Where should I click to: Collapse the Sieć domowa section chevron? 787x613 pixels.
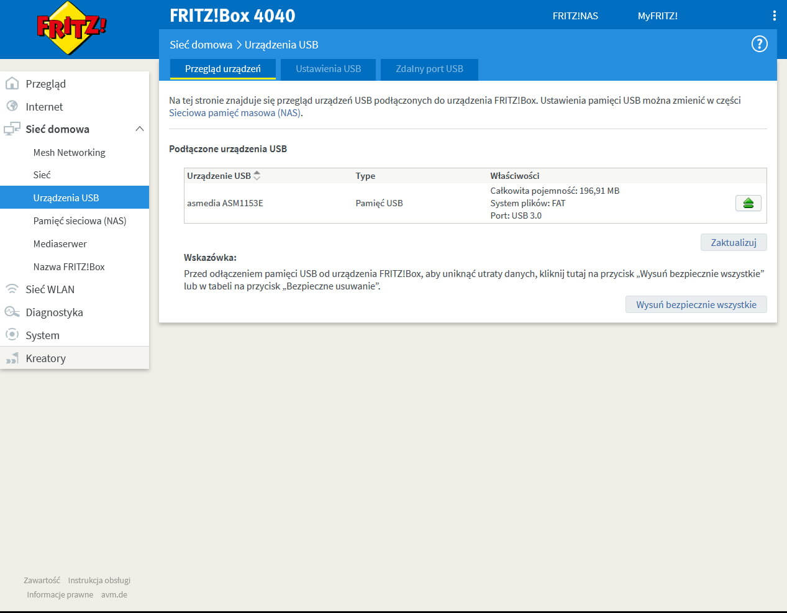[x=140, y=129]
